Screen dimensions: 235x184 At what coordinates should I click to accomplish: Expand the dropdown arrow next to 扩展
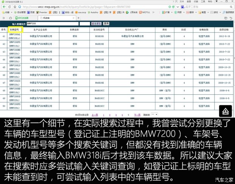coord(172,12)
